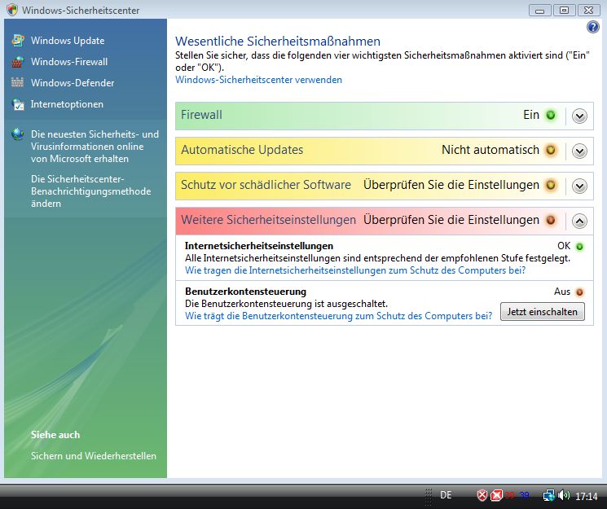Click the Windows-Defender sidebar icon

coord(17,83)
